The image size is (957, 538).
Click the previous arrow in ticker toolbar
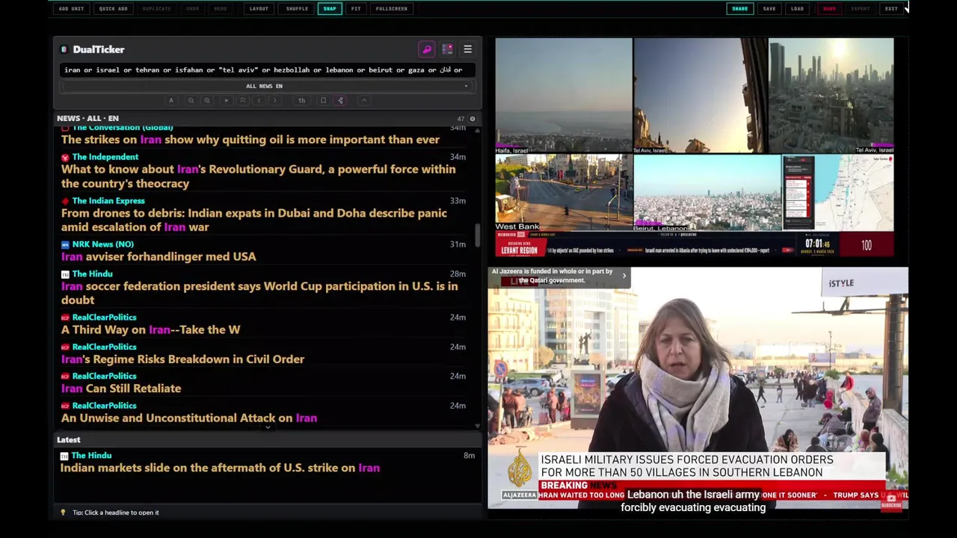tap(259, 100)
